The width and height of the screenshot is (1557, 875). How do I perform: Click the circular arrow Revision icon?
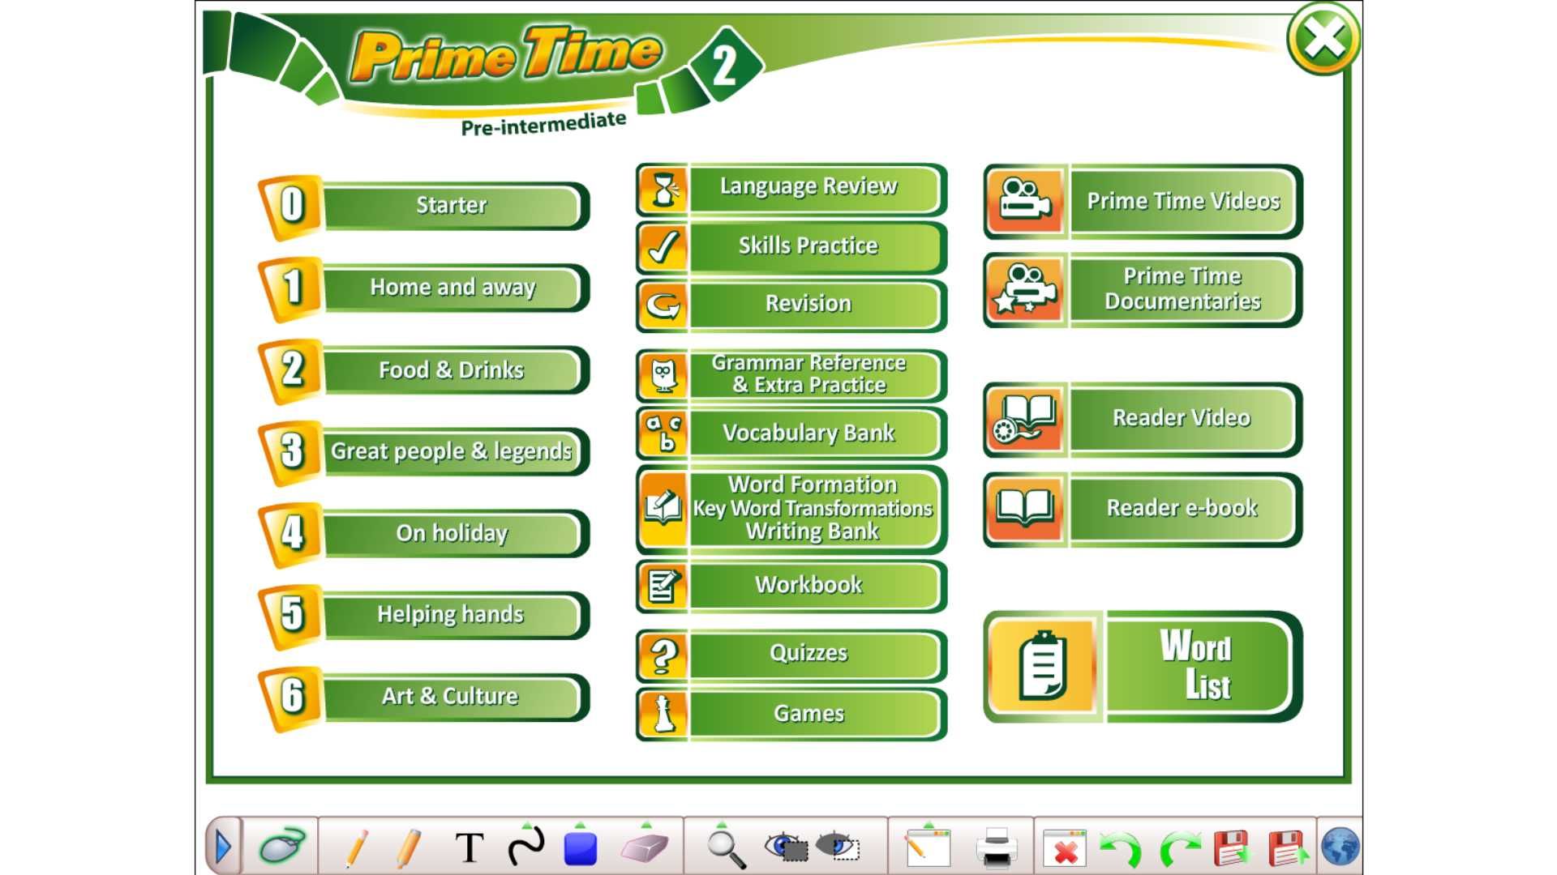663,305
